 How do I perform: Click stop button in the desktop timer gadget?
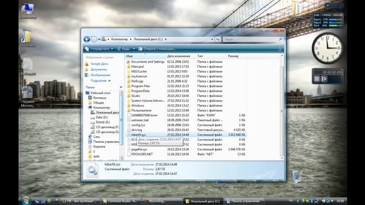coord(317,79)
